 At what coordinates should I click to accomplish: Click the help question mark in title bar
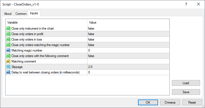click(186, 4)
